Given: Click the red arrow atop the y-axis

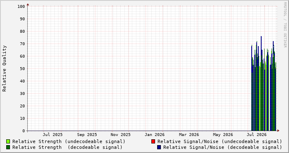Looking at the screenshot, I should pos(28,5).
